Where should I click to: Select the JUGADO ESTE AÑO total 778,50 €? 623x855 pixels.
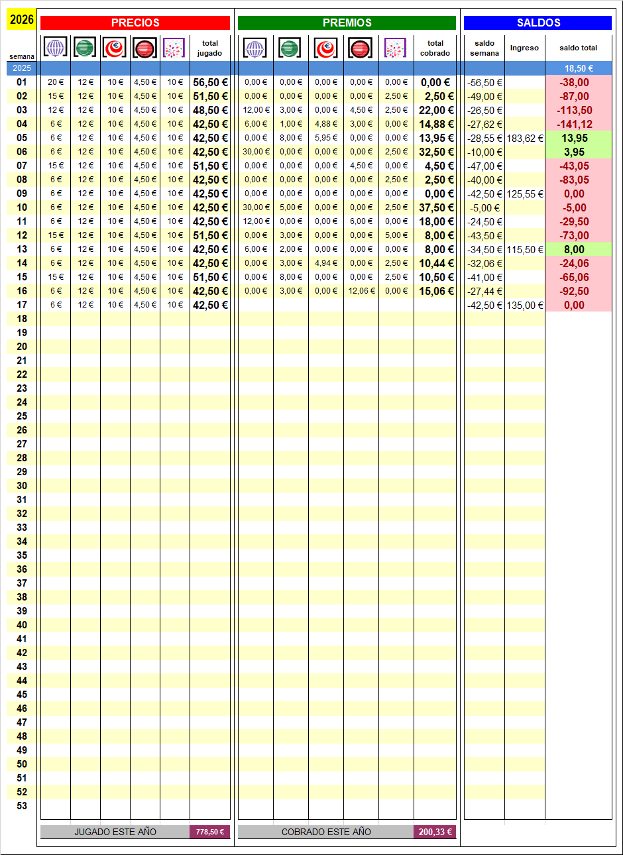209,832
